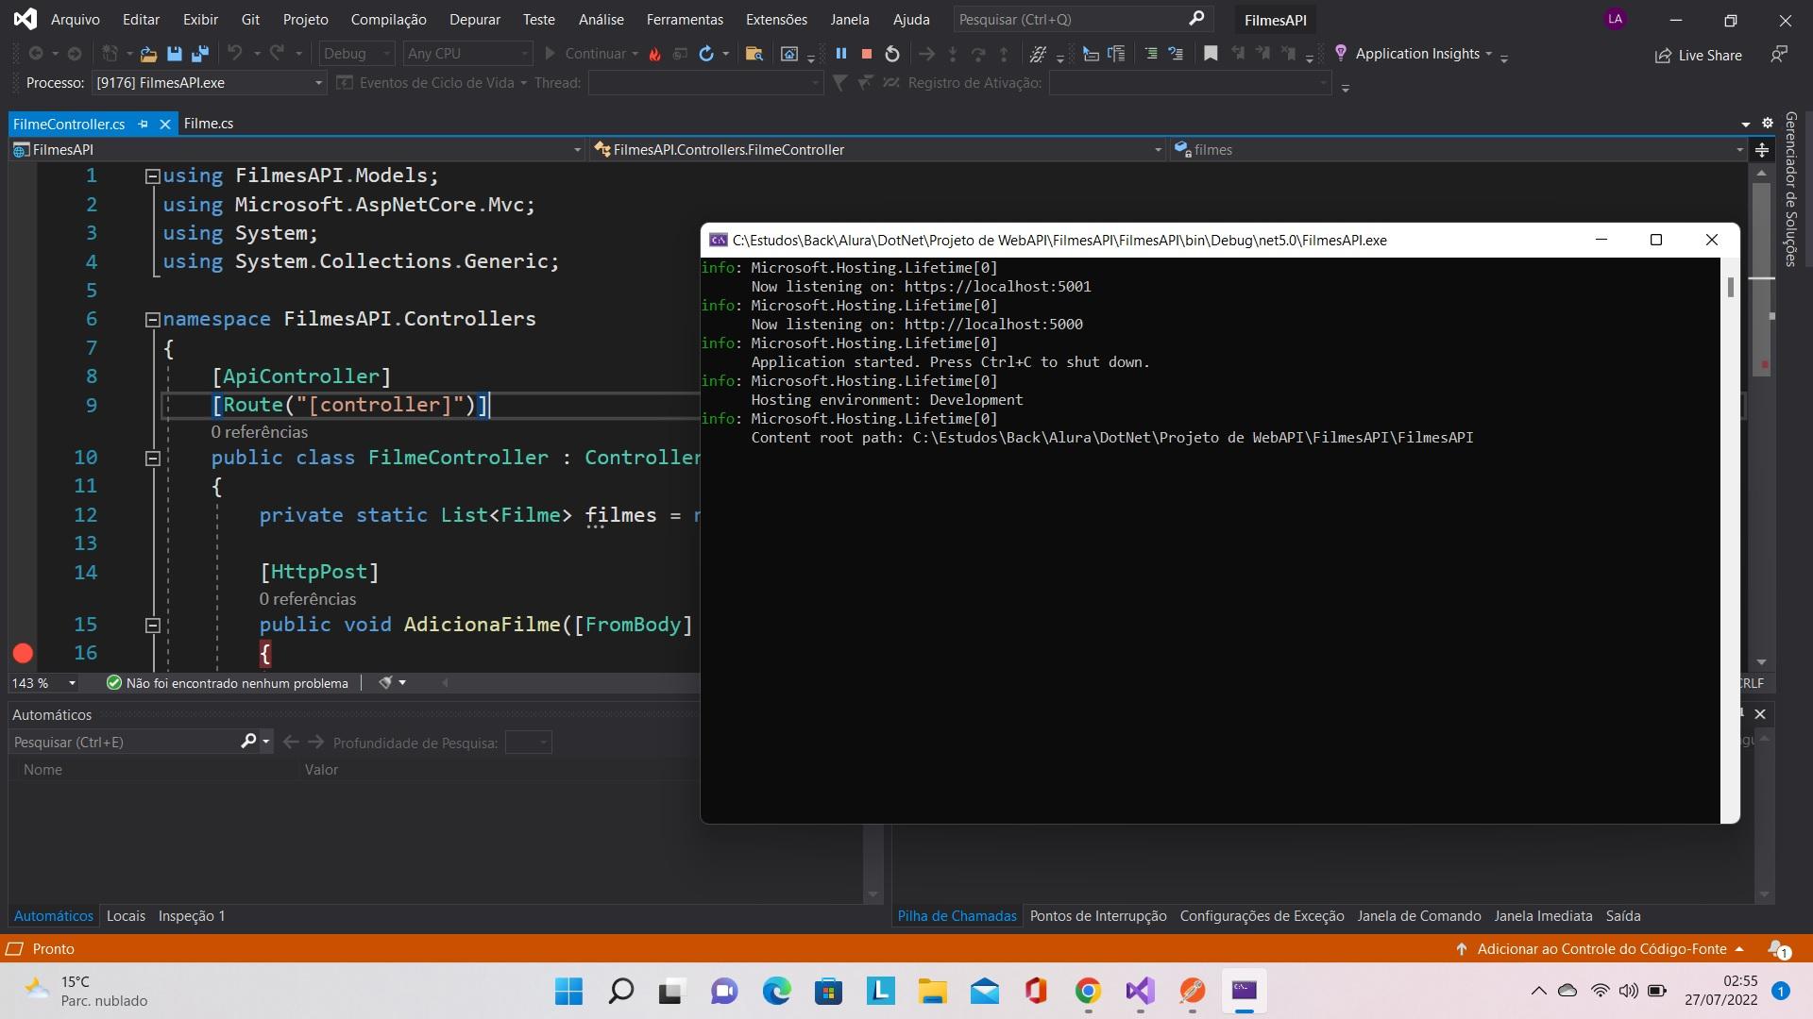
Task: Open the FilmesAPI project scope dropdown
Action: click(x=577, y=150)
